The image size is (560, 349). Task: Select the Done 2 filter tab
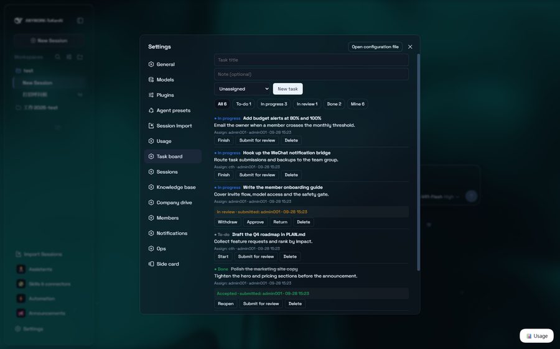[334, 104]
